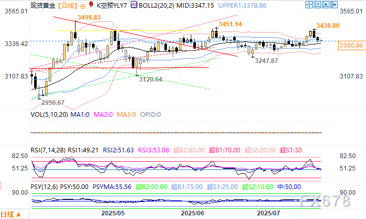366x219 pixels.
Task: Open the 日线 timeframe dropdown at bottom-left
Action: click(x=8, y=214)
